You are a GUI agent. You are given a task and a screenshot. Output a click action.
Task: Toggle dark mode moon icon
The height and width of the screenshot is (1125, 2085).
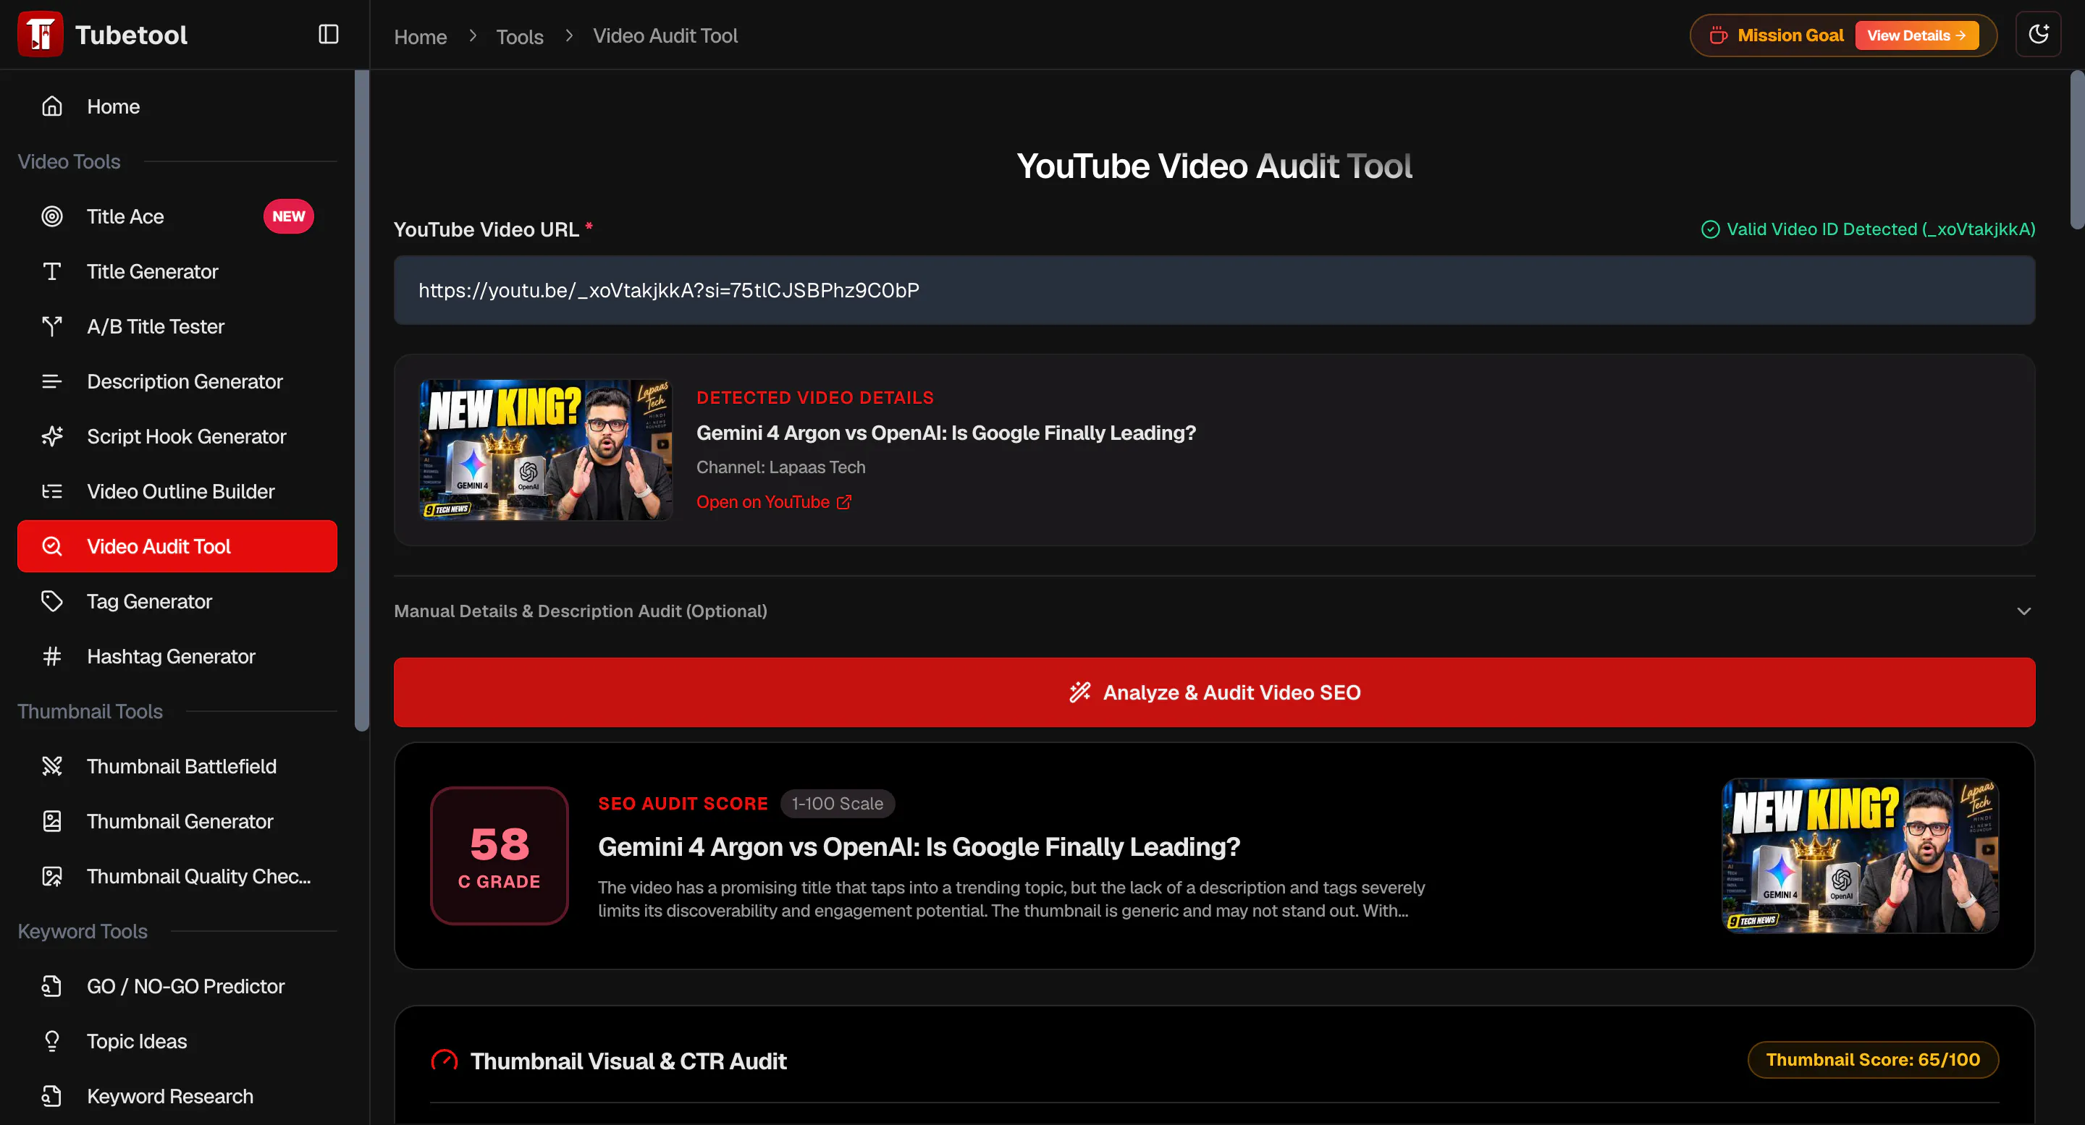(2038, 34)
